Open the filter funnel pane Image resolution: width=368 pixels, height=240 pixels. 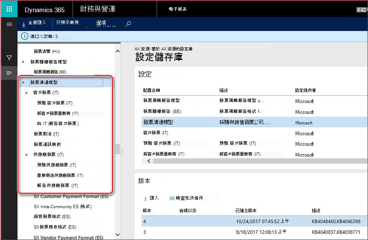[9, 57]
